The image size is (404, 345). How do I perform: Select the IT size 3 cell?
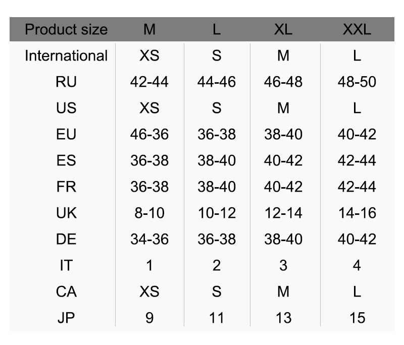[283, 265]
